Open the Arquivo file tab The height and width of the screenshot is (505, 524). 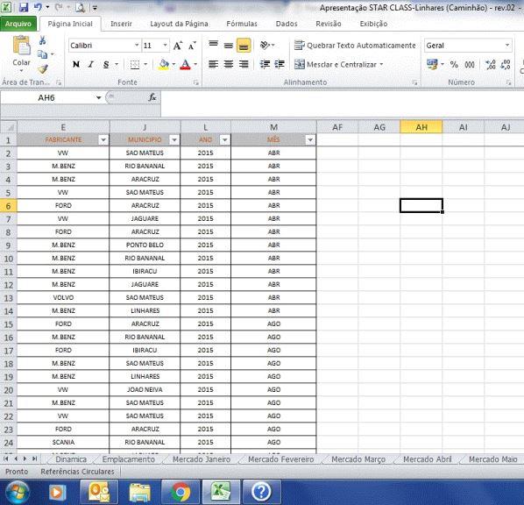click(18, 24)
